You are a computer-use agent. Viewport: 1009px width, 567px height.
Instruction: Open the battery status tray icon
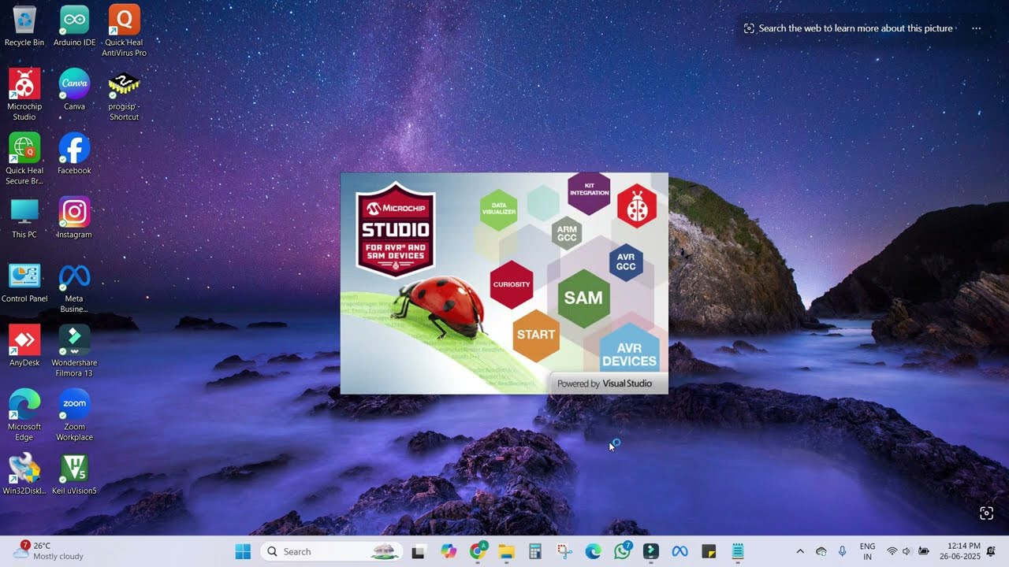(923, 551)
